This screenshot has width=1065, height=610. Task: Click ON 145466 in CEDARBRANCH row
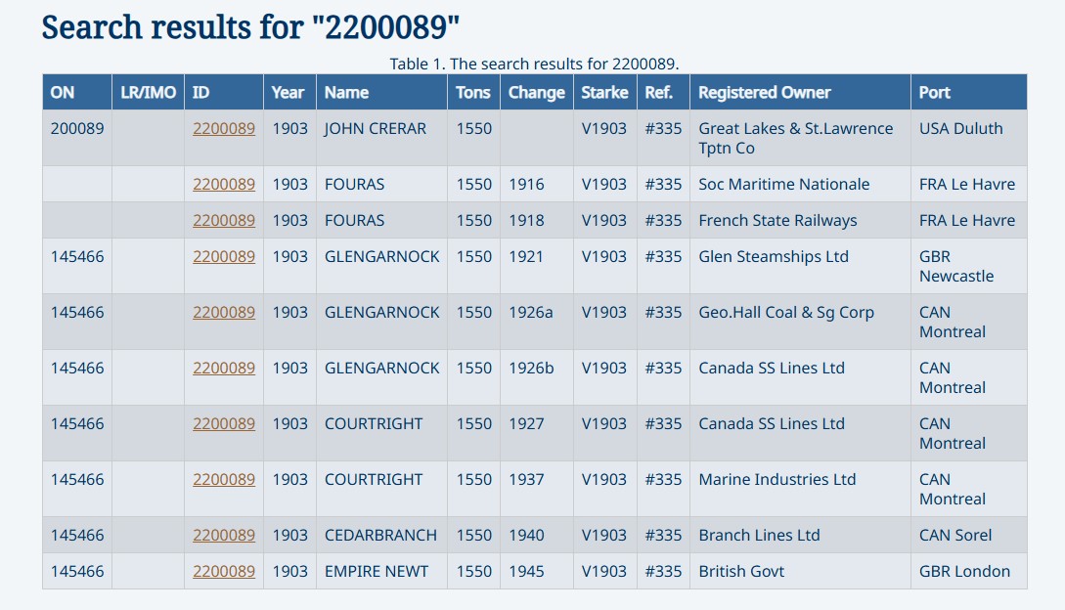[76, 535]
